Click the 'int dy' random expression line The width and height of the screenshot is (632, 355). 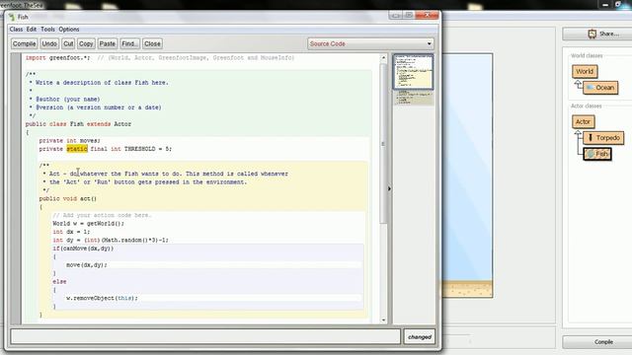coord(111,240)
